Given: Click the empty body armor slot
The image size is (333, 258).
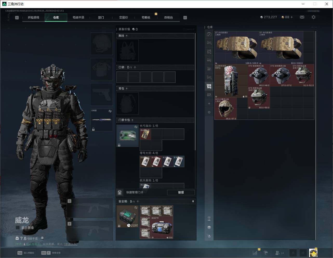Looking at the screenshot, I should coord(102,69).
